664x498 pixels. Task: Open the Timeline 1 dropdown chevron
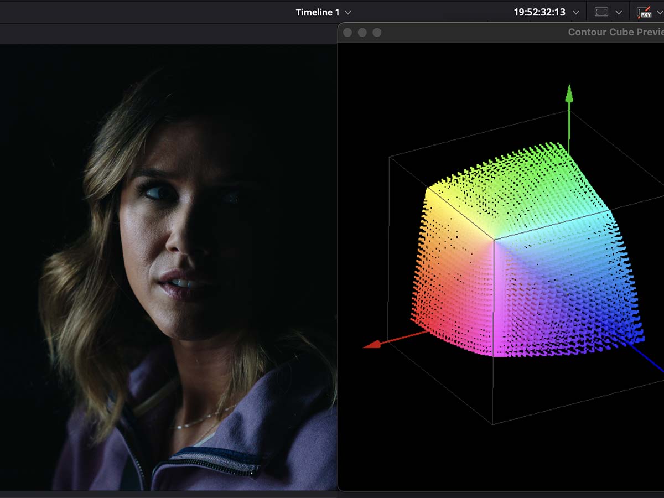[348, 12]
